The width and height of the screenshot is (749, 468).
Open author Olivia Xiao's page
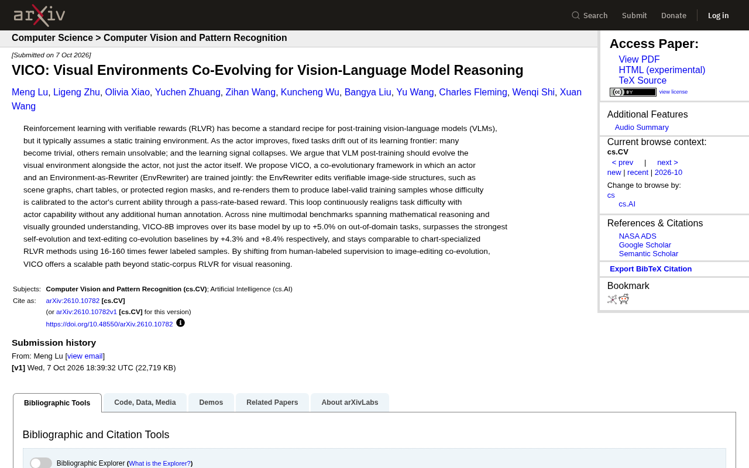(128, 92)
